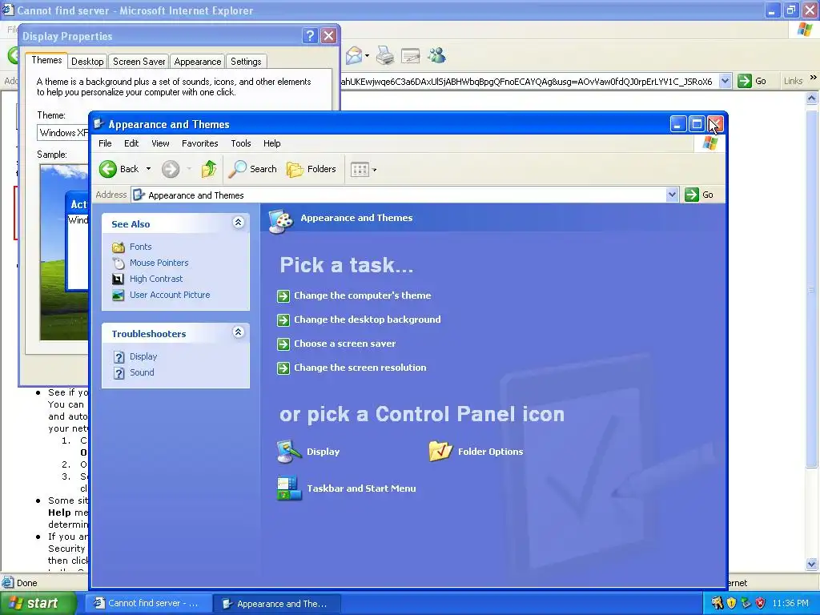This screenshot has width=820, height=615.
Task: Click the Messenger icon in Internet Explorer
Action: (x=436, y=55)
